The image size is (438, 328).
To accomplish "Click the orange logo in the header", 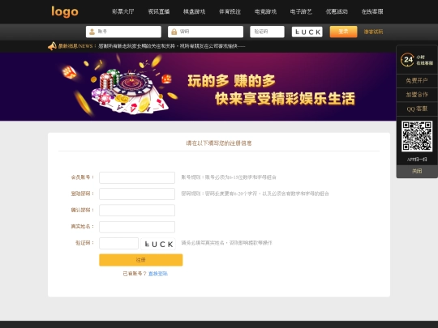I will 65,11.
